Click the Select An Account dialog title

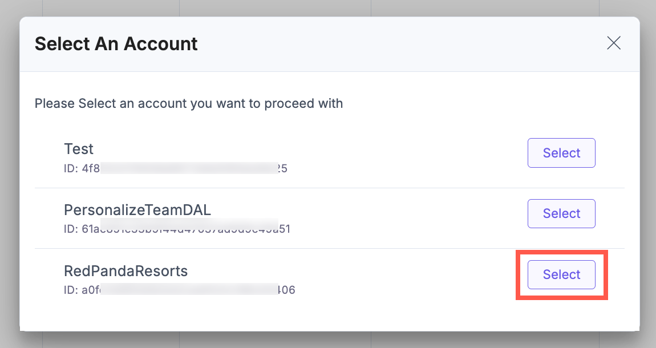point(116,43)
